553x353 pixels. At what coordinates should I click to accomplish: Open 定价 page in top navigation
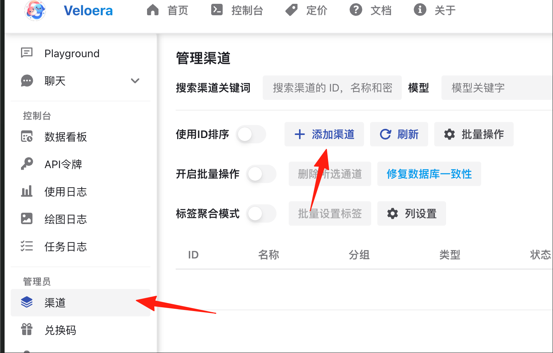pos(317,10)
